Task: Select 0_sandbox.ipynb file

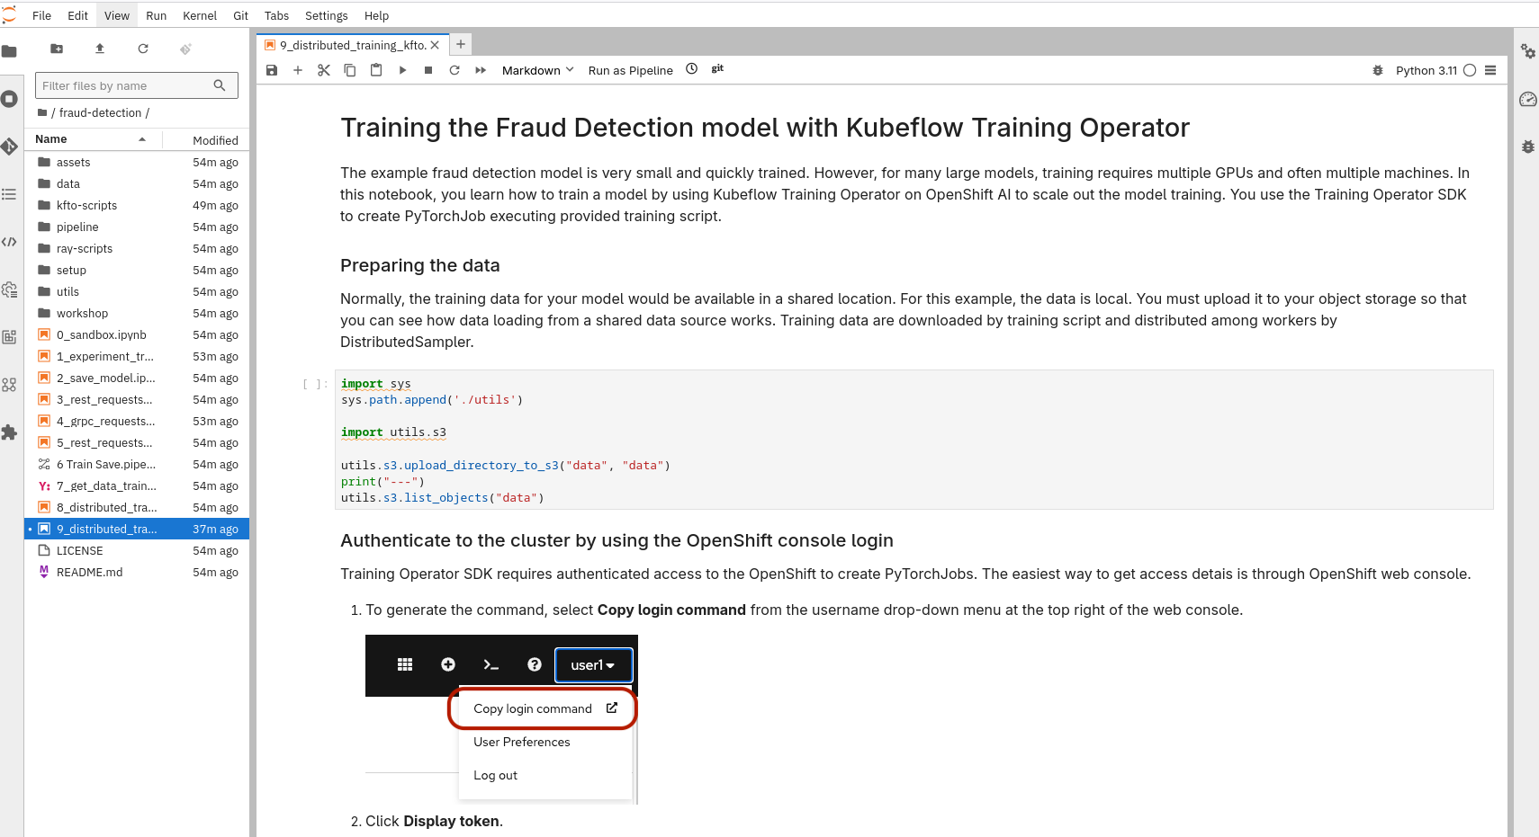Action: pyautogui.click(x=137, y=335)
